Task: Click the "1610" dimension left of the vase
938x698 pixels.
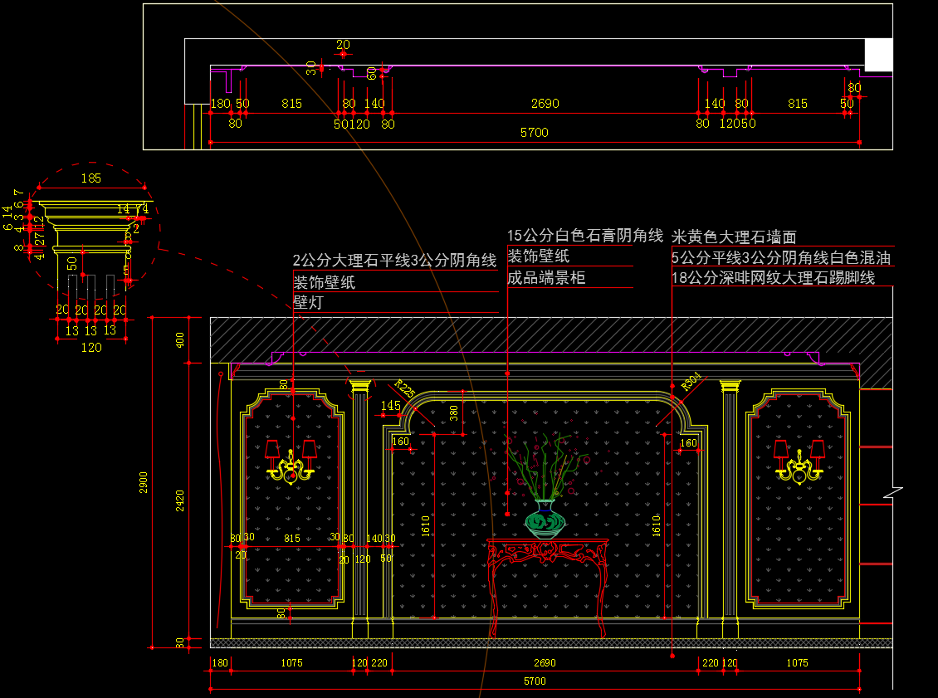Action: pos(425,525)
